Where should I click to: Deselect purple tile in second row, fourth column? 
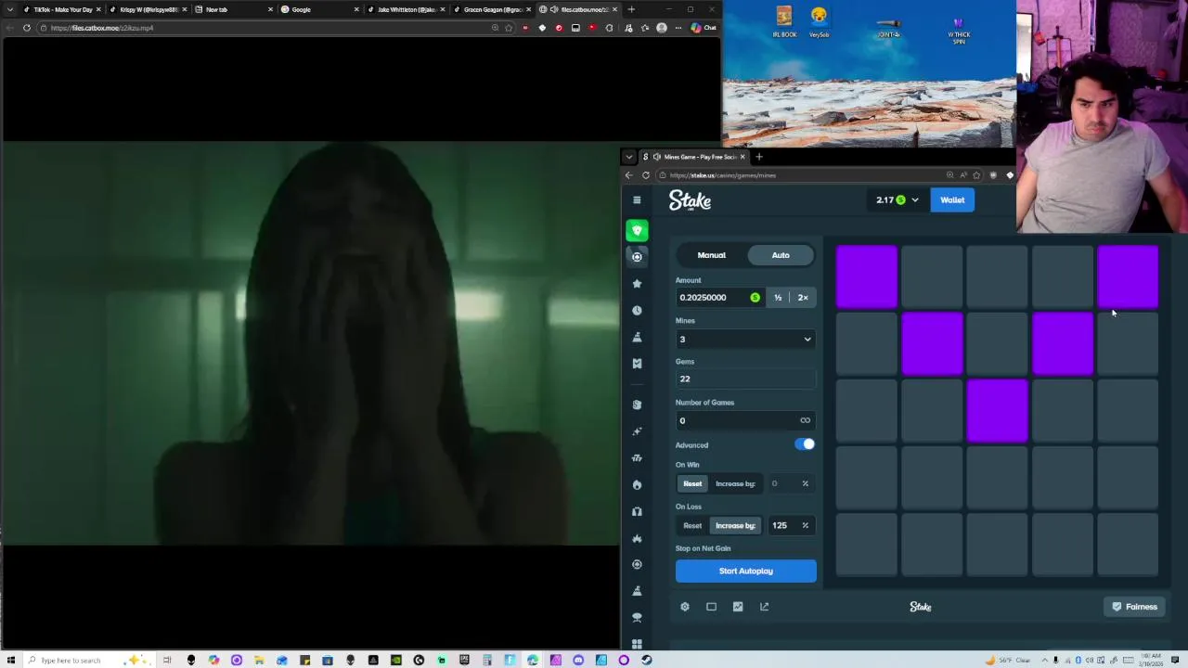click(x=1063, y=343)
